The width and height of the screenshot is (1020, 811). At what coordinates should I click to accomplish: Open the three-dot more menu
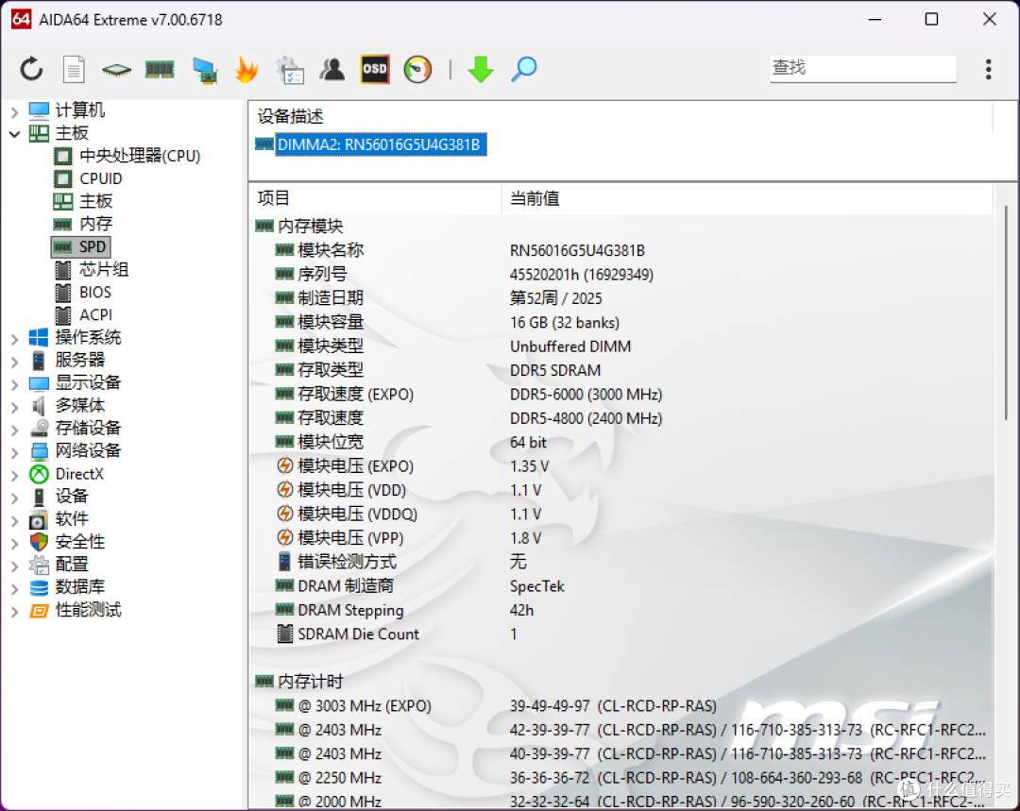tap(988, 69)
